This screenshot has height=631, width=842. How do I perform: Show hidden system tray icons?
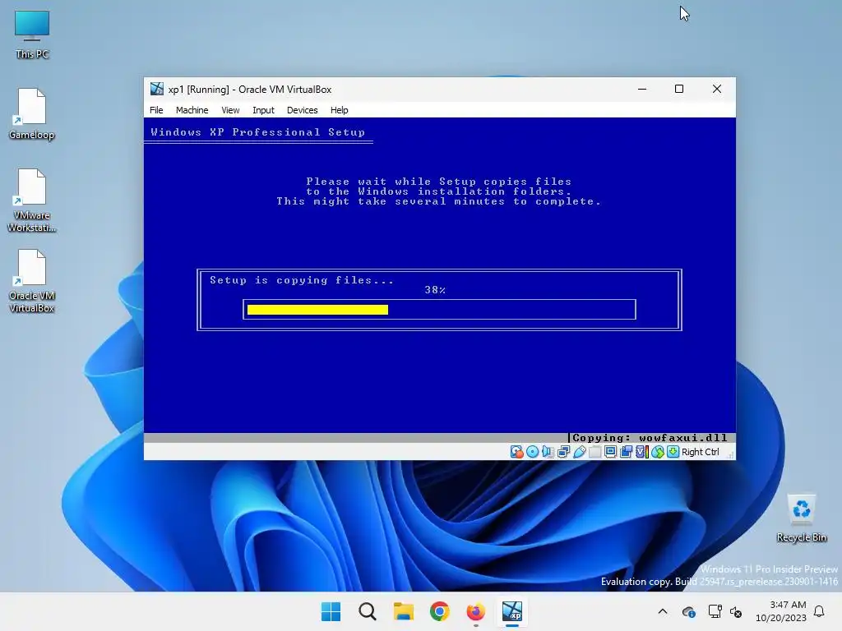coord(663,611)
